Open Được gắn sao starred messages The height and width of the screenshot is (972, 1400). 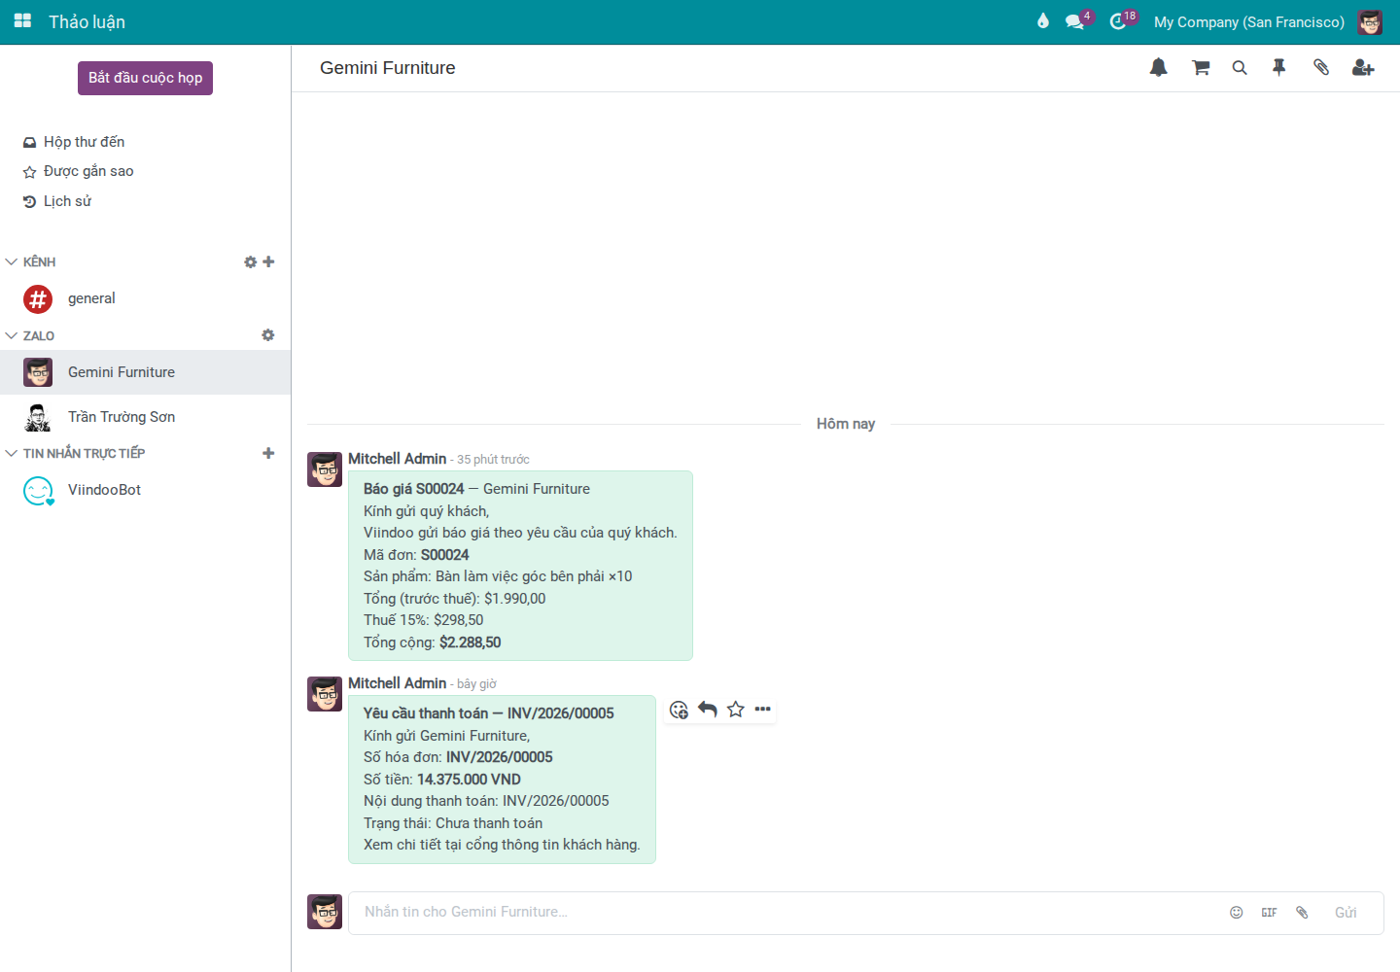79,171
